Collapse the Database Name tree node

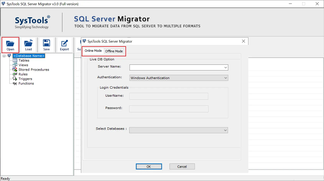point(4,56)
